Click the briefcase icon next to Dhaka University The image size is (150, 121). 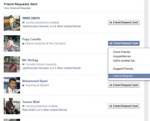[23, 44]
